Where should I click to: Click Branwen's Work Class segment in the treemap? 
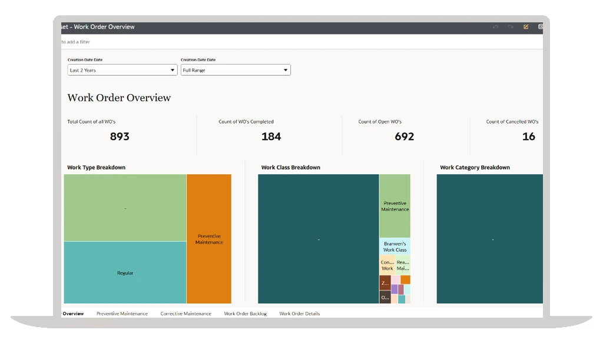[x=395, y=247]
